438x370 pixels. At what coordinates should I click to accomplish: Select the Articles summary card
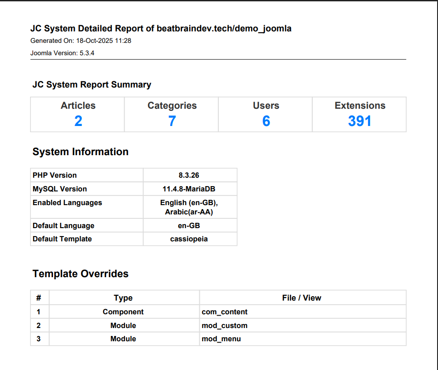tap(78, 114)
